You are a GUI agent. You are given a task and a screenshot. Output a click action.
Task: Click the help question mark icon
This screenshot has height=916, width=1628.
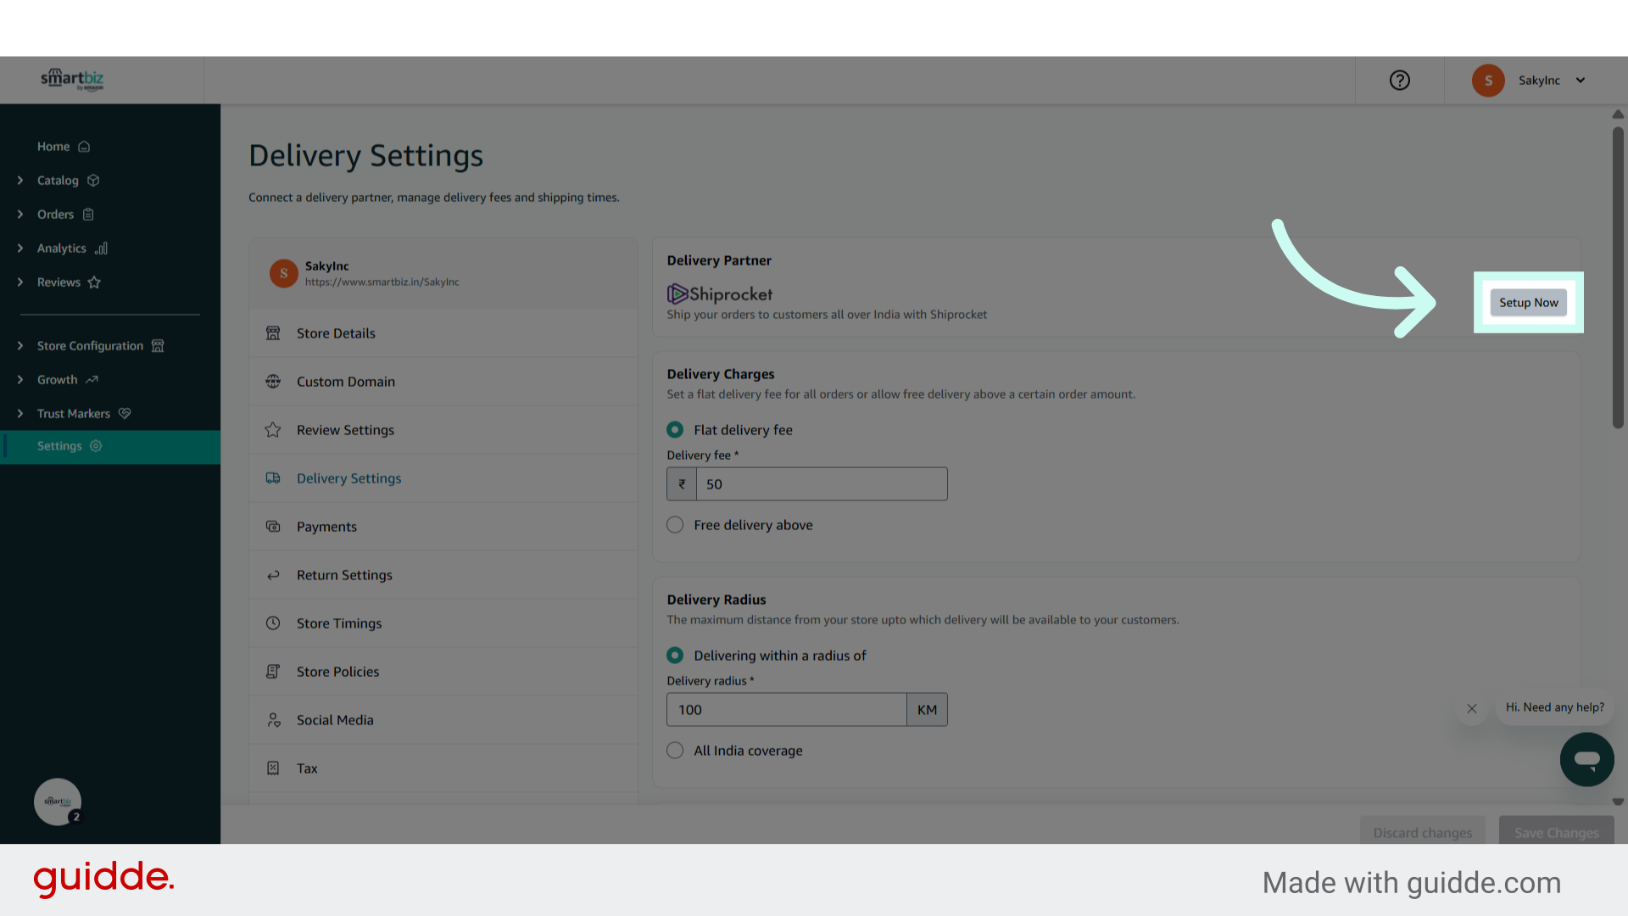click(x=1399, y=80)
